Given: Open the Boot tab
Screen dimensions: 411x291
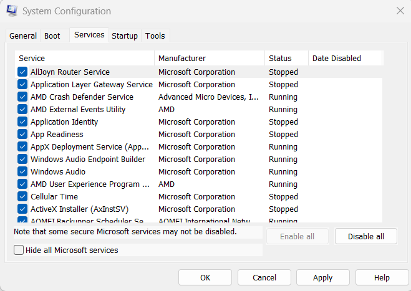Looking at the screenshot, I should [52, 36].
